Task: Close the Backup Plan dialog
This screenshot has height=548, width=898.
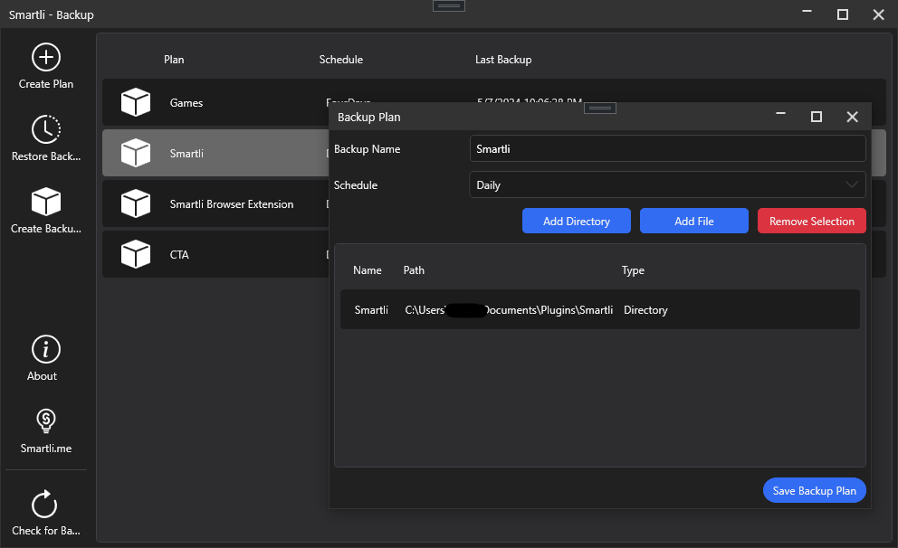Action: (x=852, y=117)
